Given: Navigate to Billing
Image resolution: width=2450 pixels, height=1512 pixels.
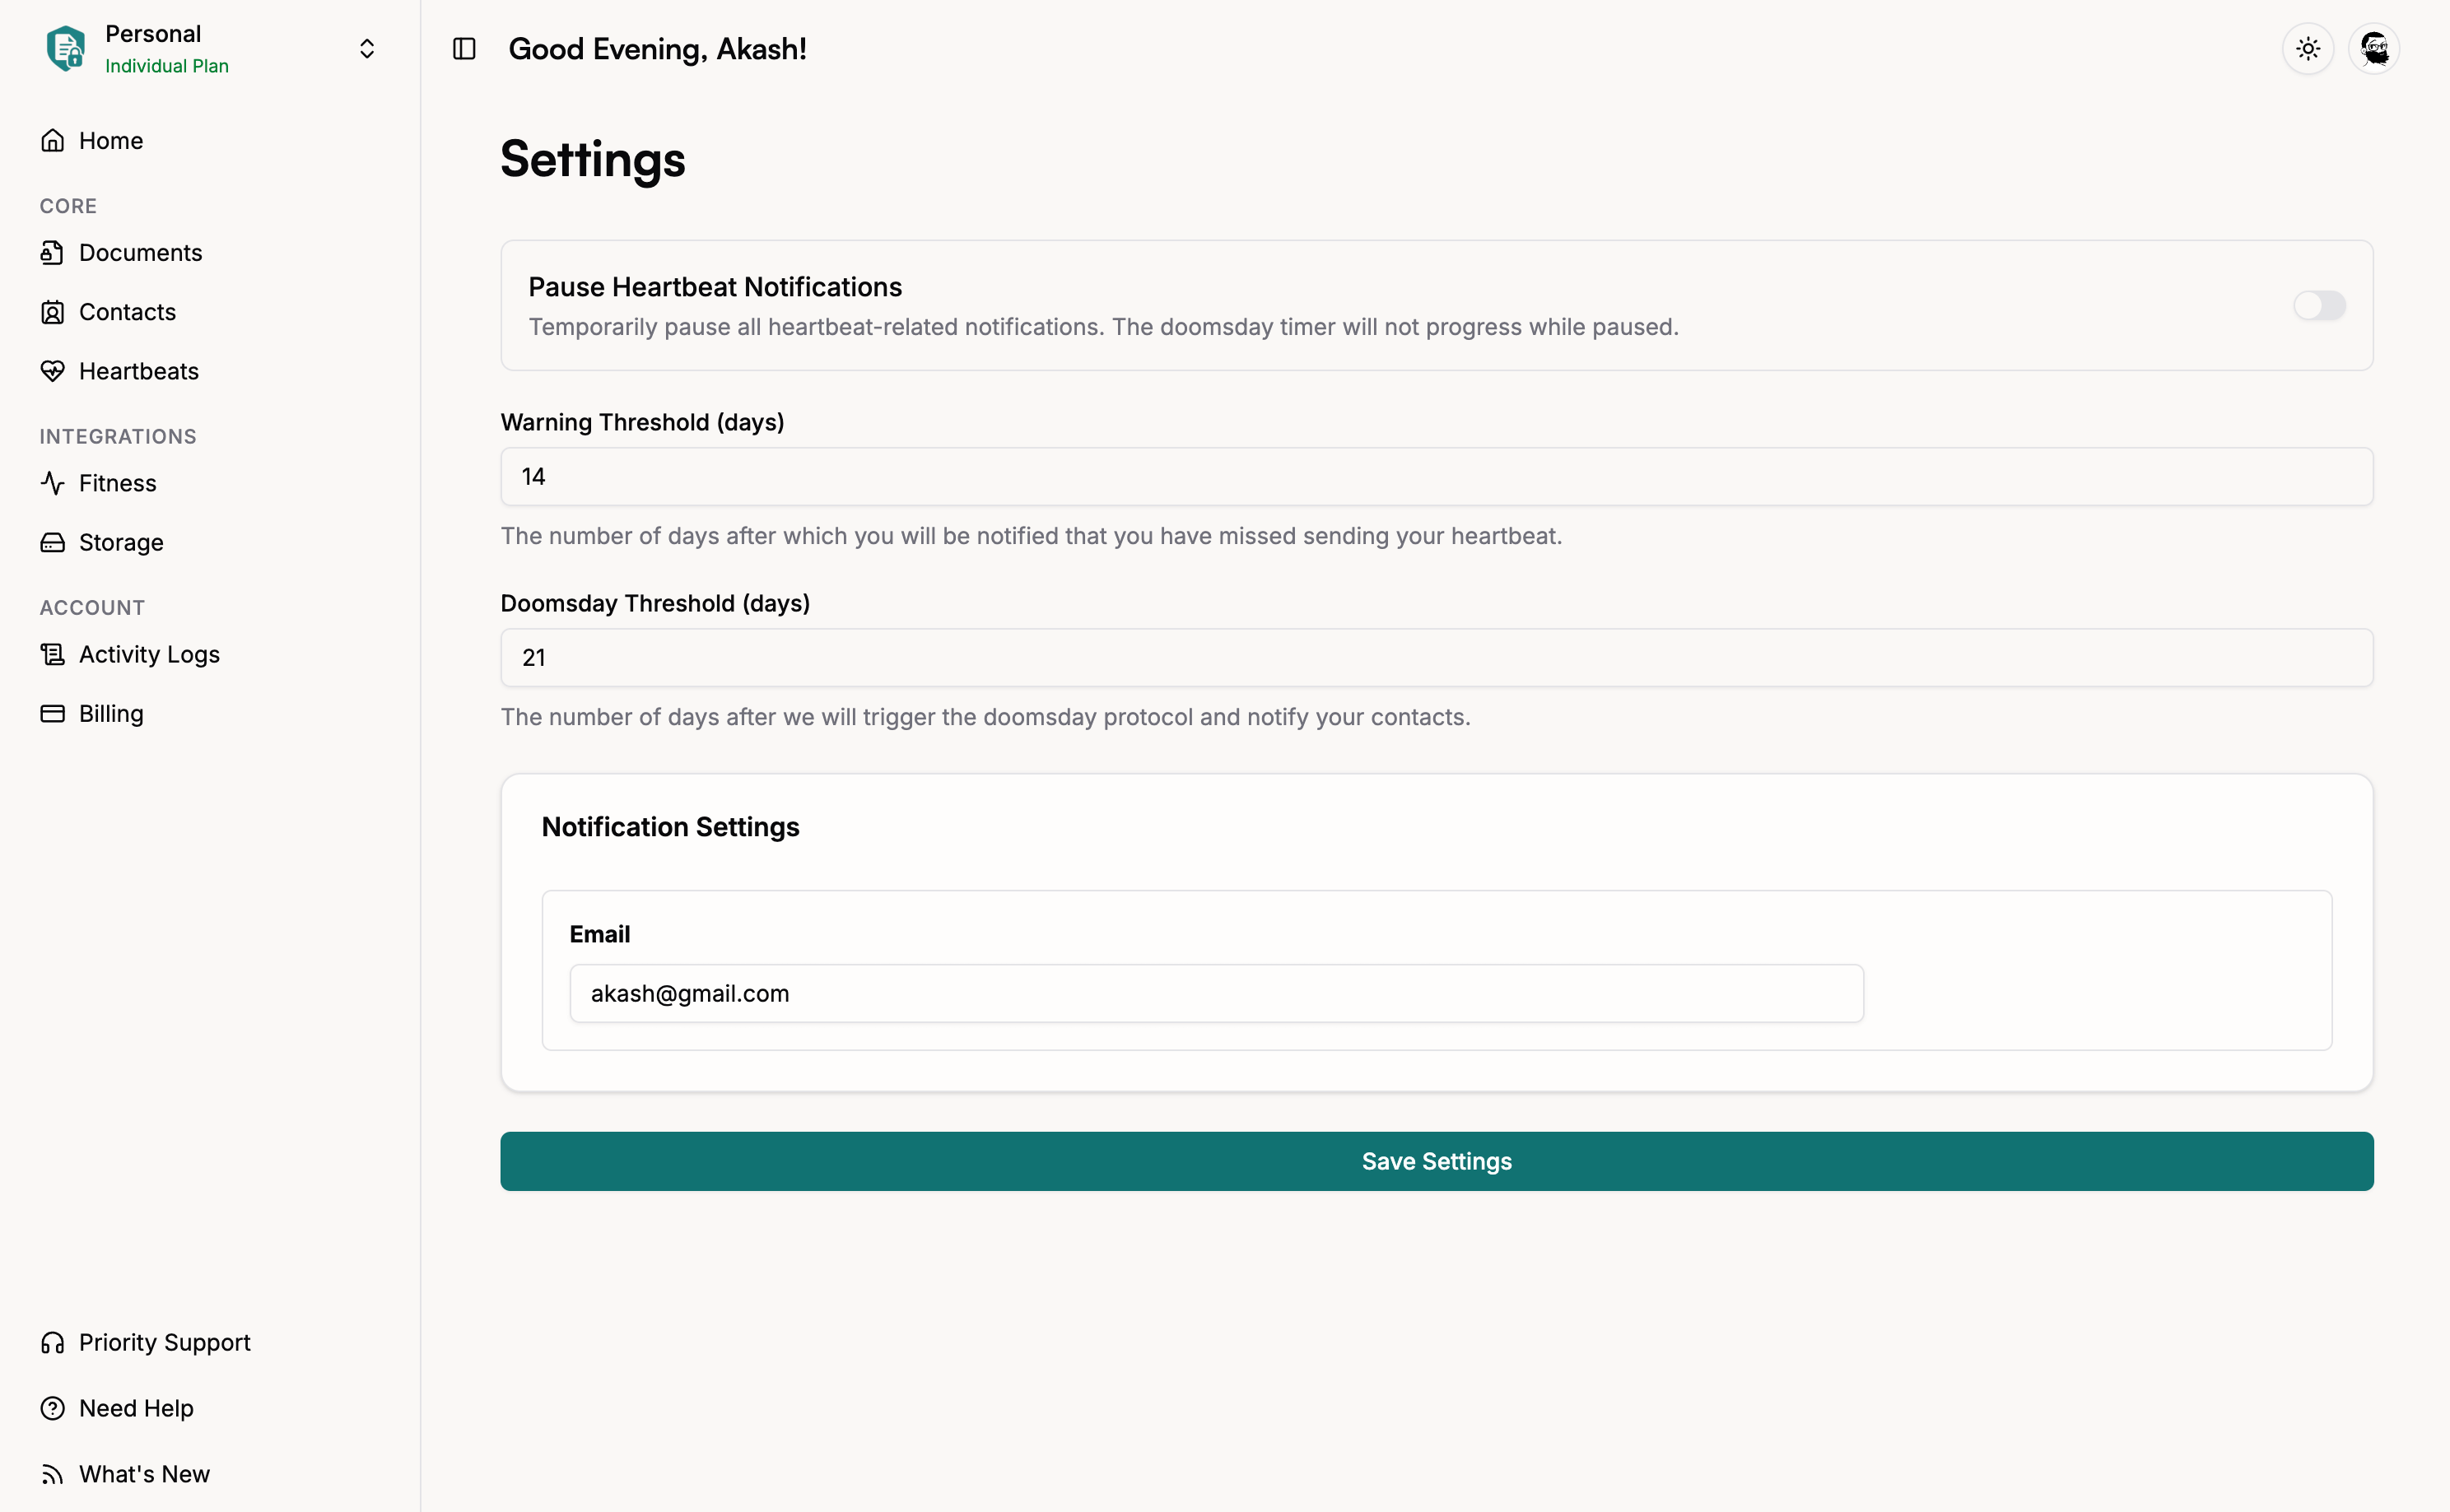Looking at the screenshot, I should 111,713.
